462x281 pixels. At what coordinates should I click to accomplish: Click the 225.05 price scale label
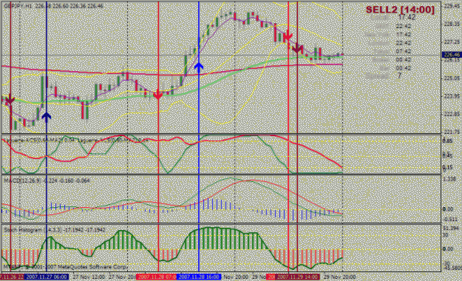coord(452,78)
